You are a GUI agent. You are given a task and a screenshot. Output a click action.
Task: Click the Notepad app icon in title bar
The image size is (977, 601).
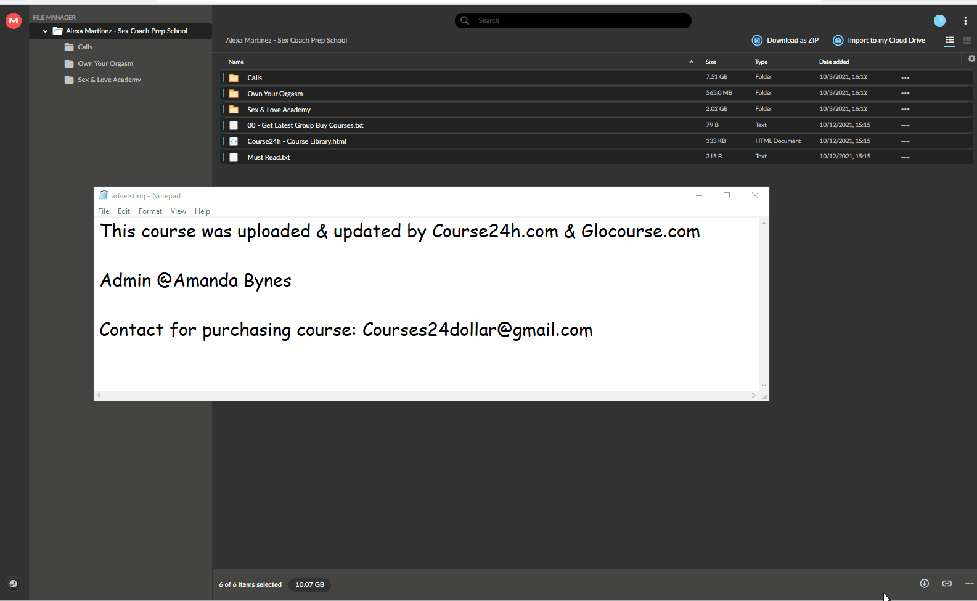104,195
